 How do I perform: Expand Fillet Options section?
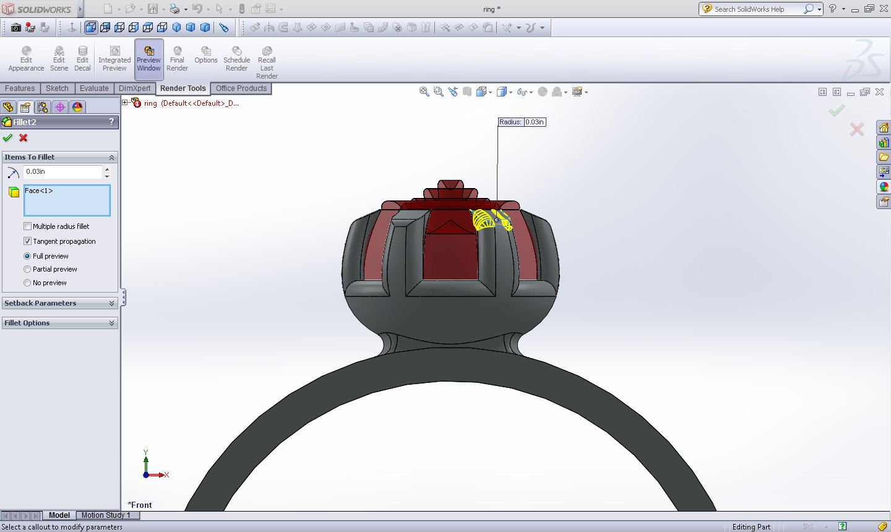click(x=111, y=323)
